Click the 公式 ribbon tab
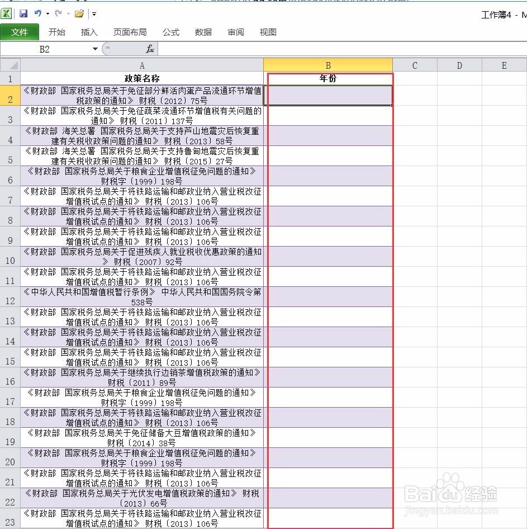The height and width of the screenshot is (529, 527). pyautogui.click(x=170, y=32)
